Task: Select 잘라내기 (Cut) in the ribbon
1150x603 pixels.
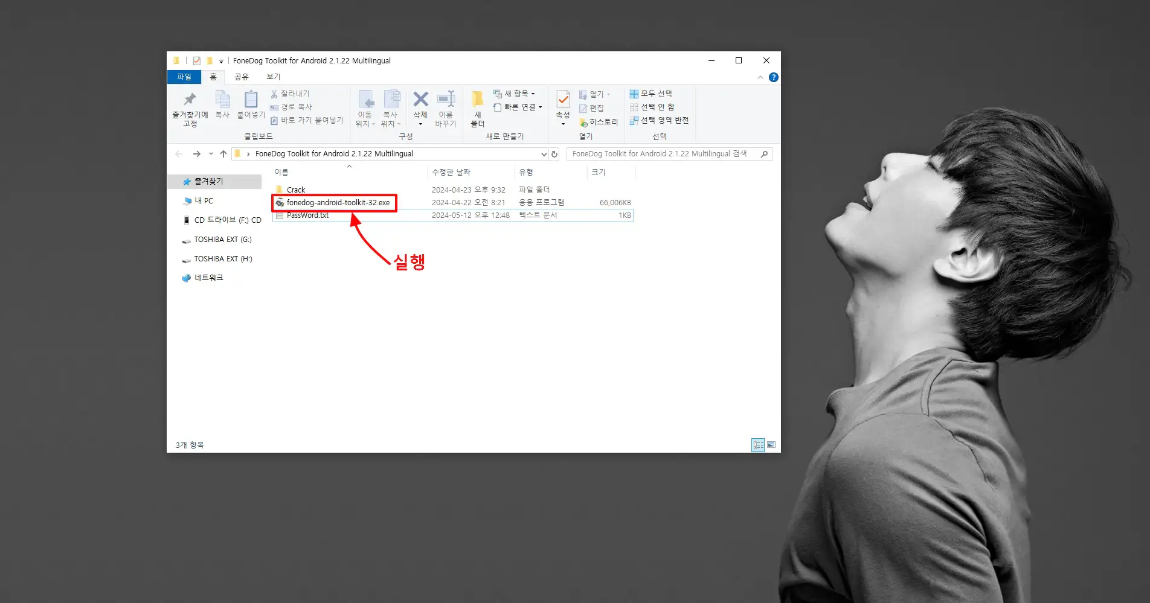Action: point(290,94)
